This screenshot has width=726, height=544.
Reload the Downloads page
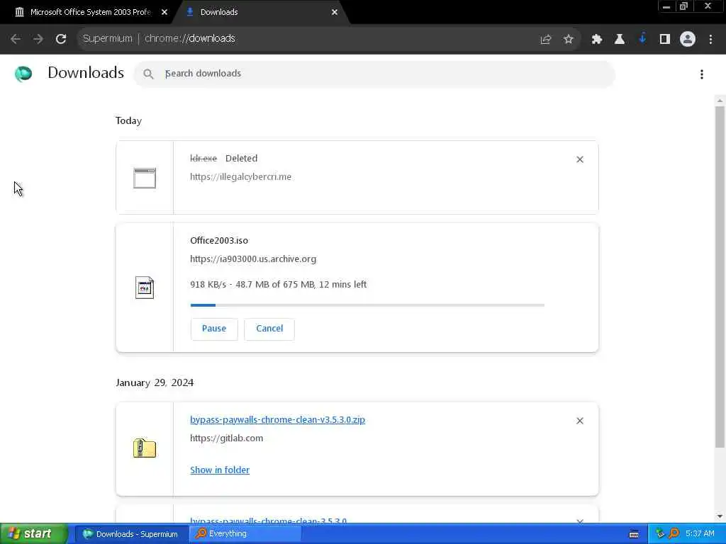click(x=61, y=39)
